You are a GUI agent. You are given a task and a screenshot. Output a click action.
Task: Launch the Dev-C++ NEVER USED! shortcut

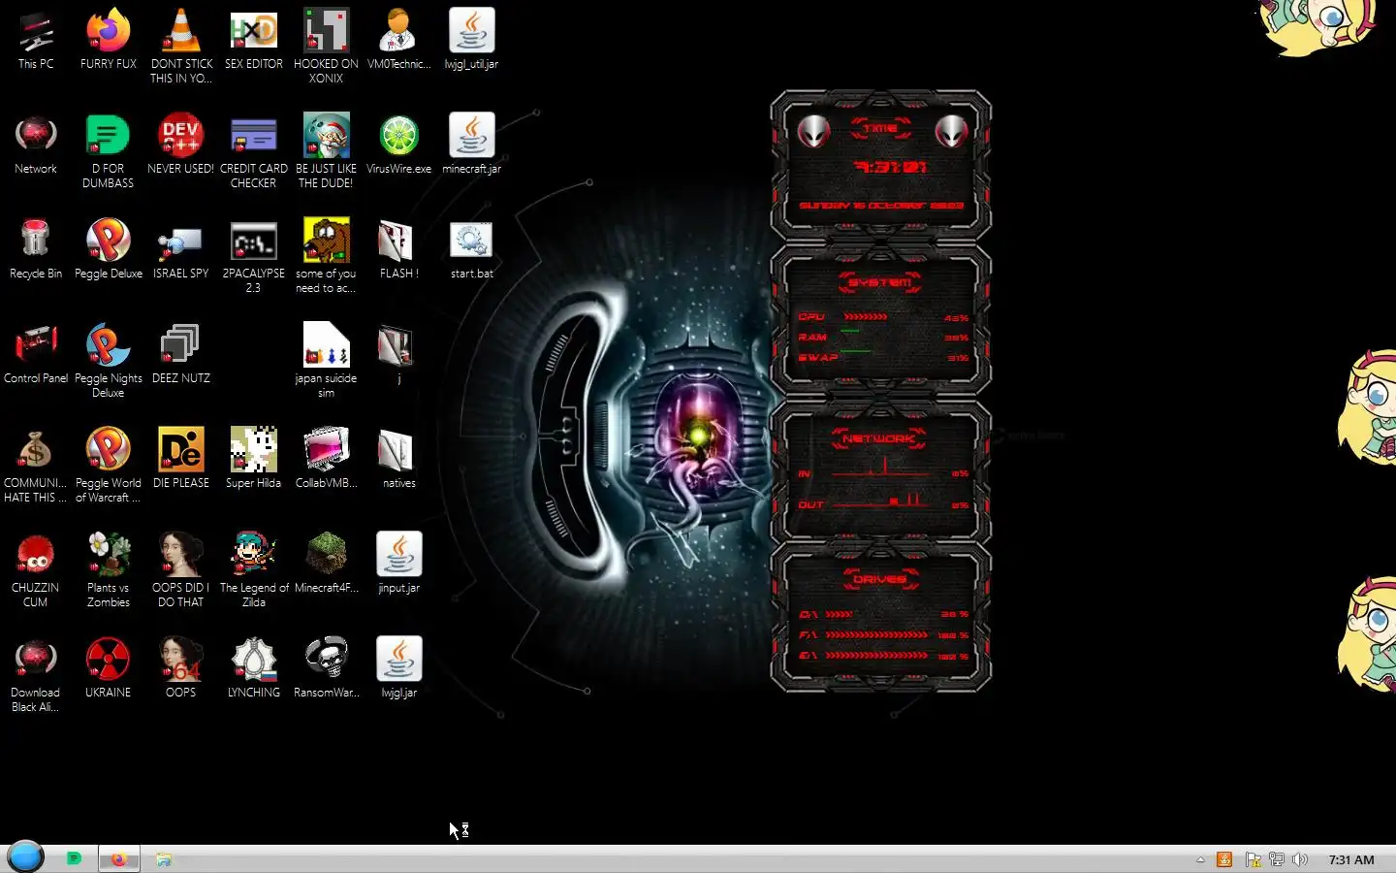(x=181, y=145)
